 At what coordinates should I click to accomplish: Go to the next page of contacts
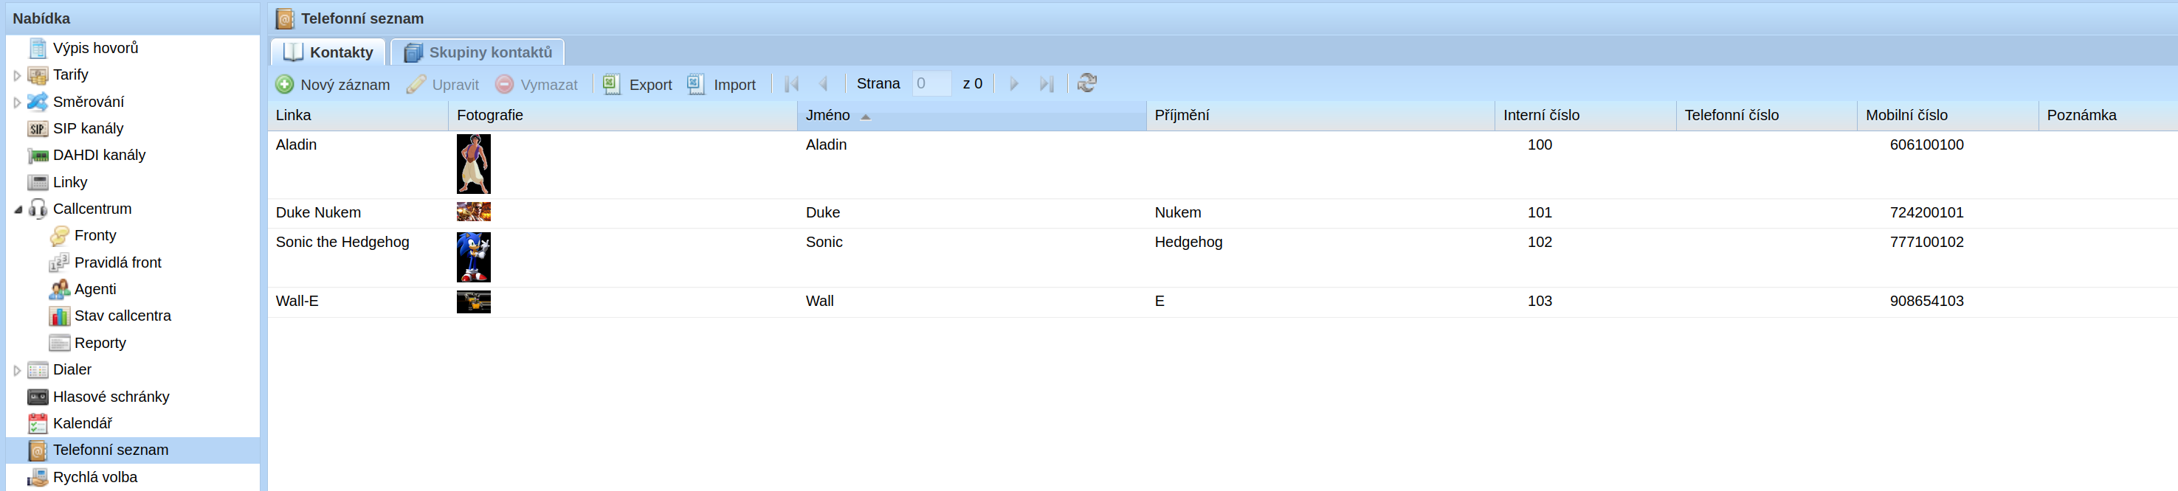(1014, 85)
